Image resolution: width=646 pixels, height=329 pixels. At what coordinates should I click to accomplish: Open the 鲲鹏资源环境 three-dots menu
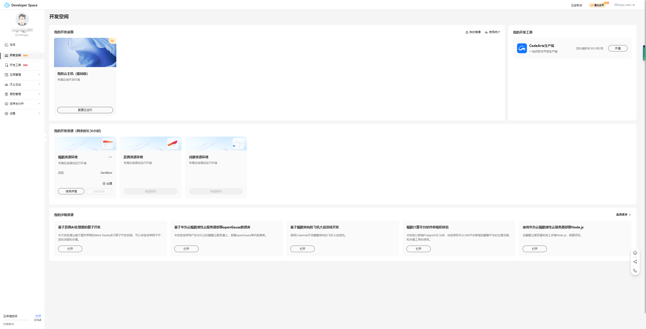[x=110, y=157]
